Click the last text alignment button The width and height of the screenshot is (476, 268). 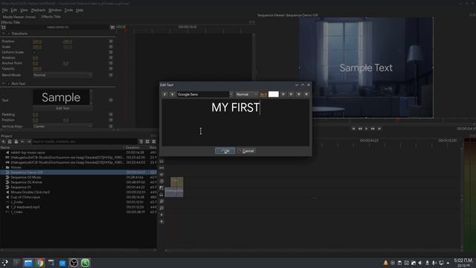pyautogui.click(x=306, y=95)
